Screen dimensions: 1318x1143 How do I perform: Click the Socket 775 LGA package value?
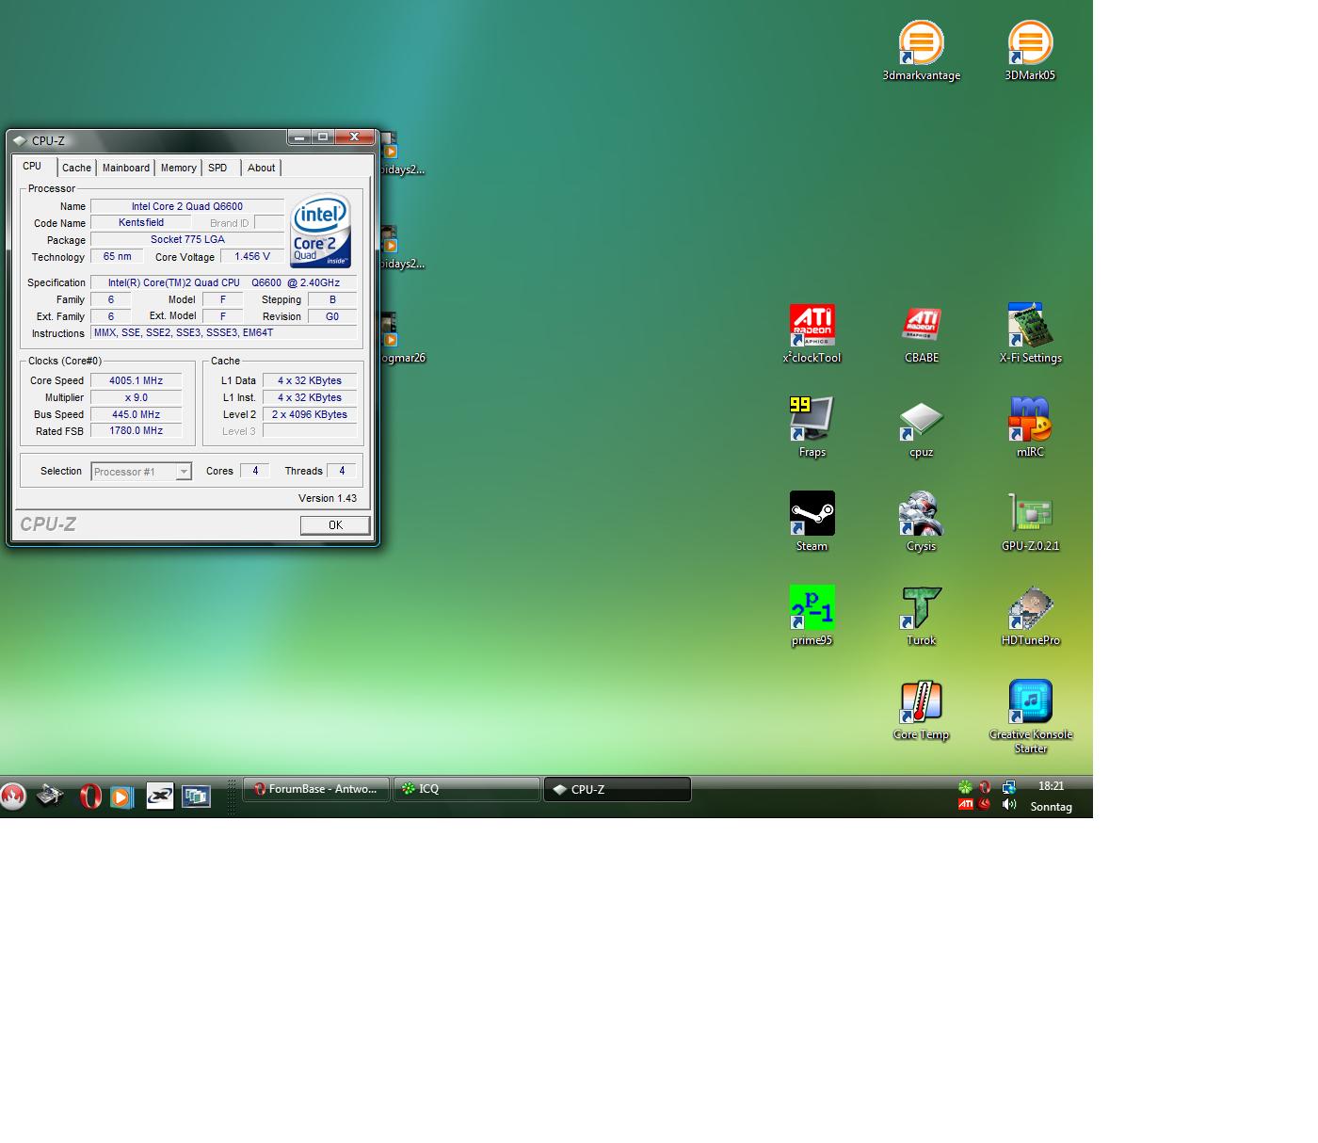pyautogui.click(x=187, y=240)
